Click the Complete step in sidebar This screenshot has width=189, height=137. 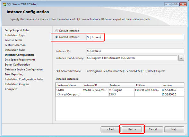(11, 89)
